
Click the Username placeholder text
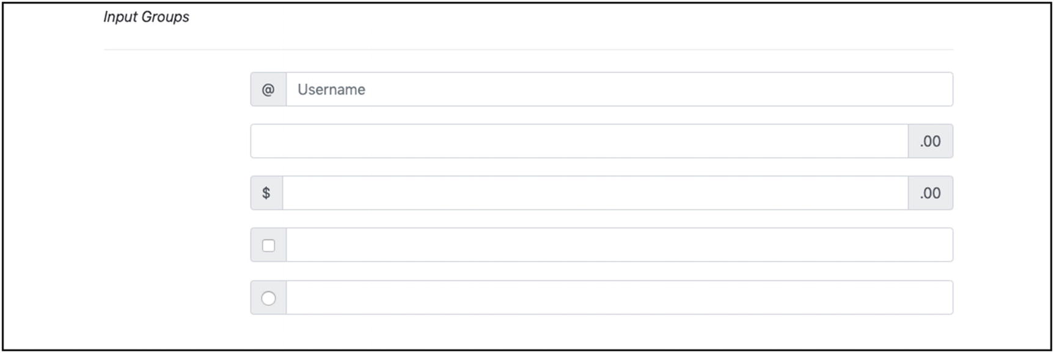click(331, 90)
